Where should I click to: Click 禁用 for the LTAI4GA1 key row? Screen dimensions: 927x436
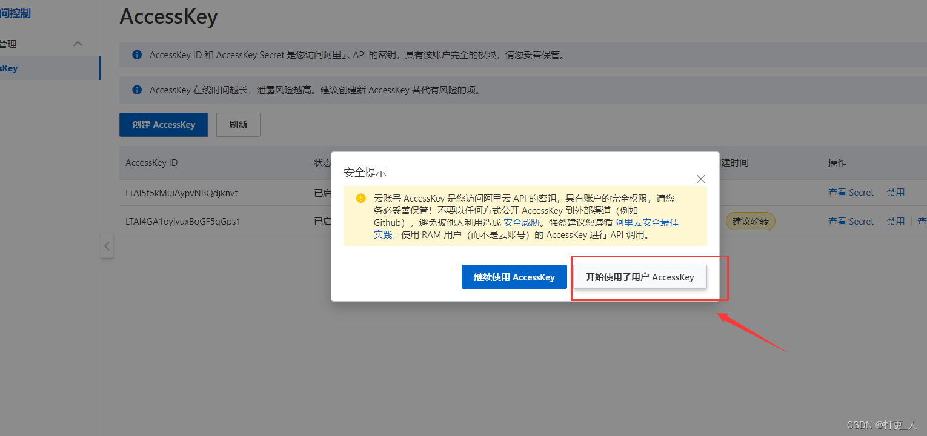895,222
